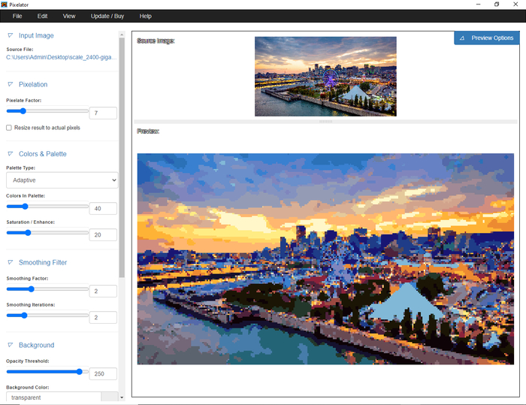Click the Pixelator app icon in title bar
Viewport: 526px width, 405px height.
(5, 5)
